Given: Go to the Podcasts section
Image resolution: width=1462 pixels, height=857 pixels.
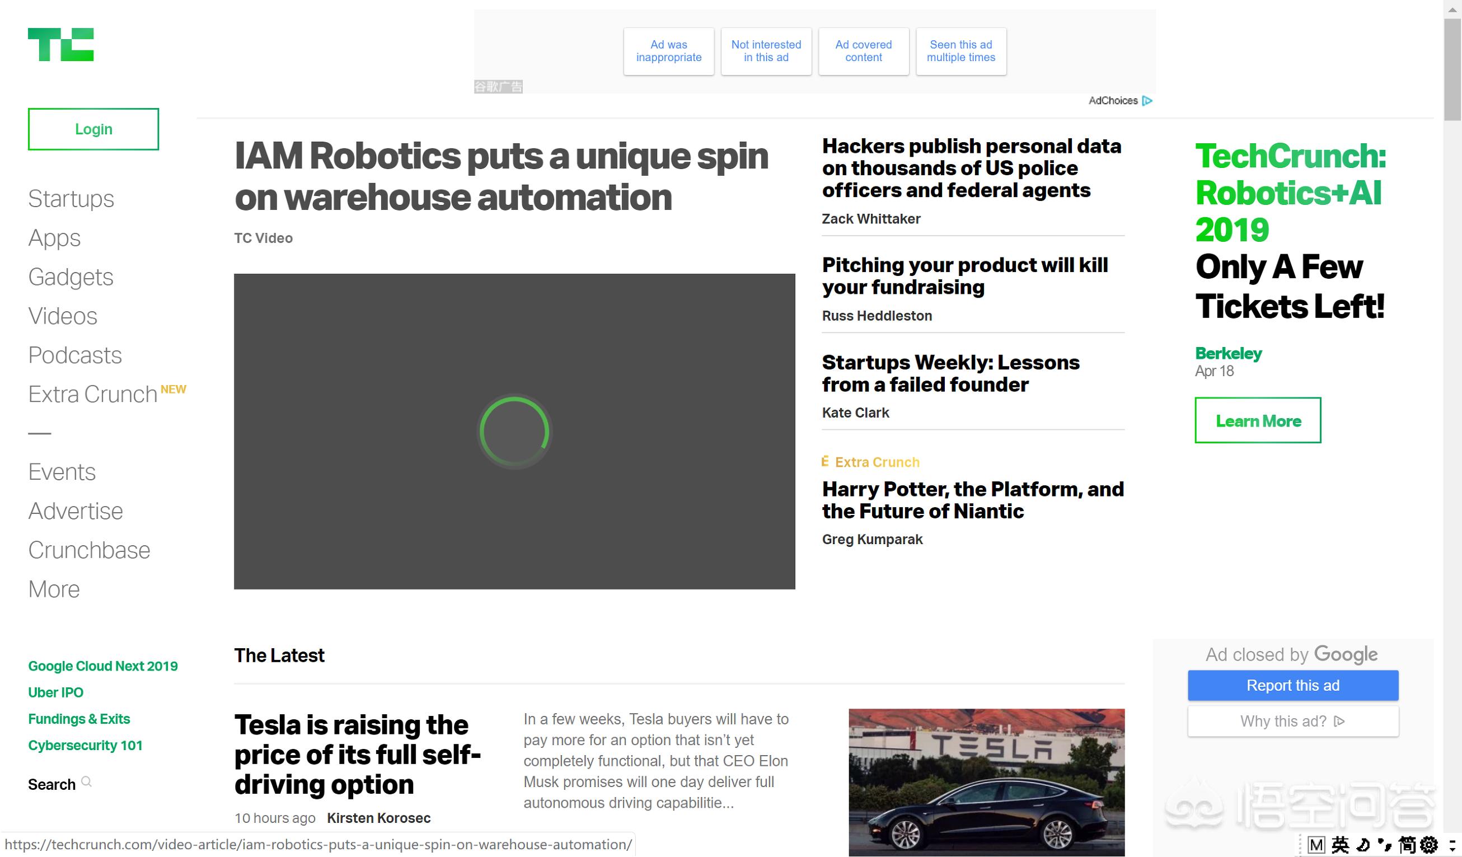Looking at the screenshot, I should pos(75,355).
